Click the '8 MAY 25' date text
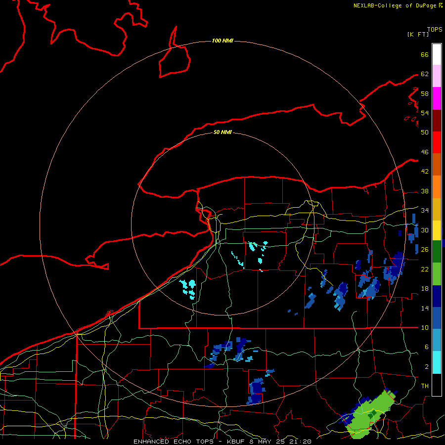The image size is (445, 445). click(268, 442)
